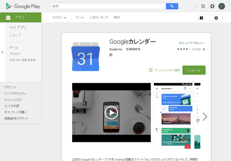Click the Google Inc. developer link
The width and height of the screenshot is (231, 161).
[x=116, y=49]
